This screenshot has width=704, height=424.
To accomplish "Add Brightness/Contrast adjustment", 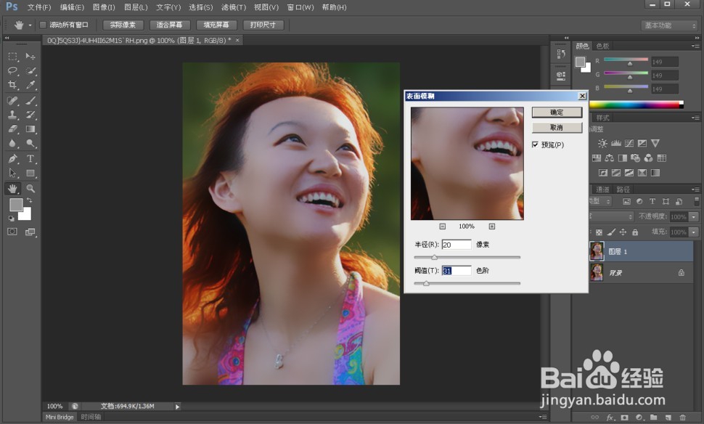I will [x=602, y=143].
